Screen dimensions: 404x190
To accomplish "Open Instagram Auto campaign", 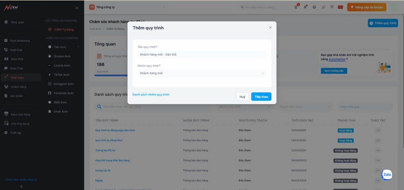I will [x=64, y=84].
